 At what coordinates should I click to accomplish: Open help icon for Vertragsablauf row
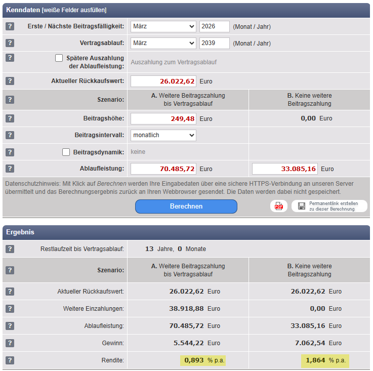[10, 44]
